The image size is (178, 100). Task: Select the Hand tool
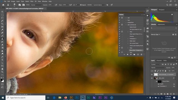coord(2,69)
